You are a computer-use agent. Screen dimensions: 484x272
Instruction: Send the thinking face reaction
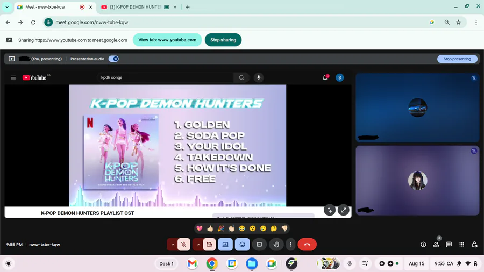pos(274,228)
